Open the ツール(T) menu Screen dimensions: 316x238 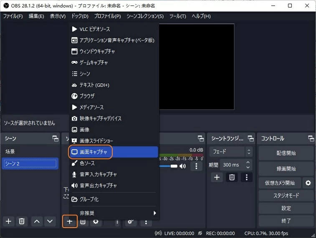177,16
